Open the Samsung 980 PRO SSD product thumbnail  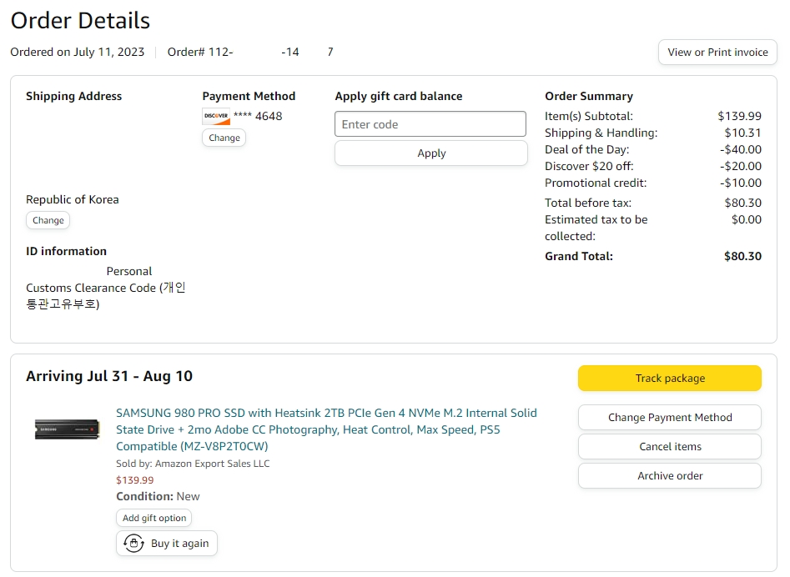click(x=68, y=429)
